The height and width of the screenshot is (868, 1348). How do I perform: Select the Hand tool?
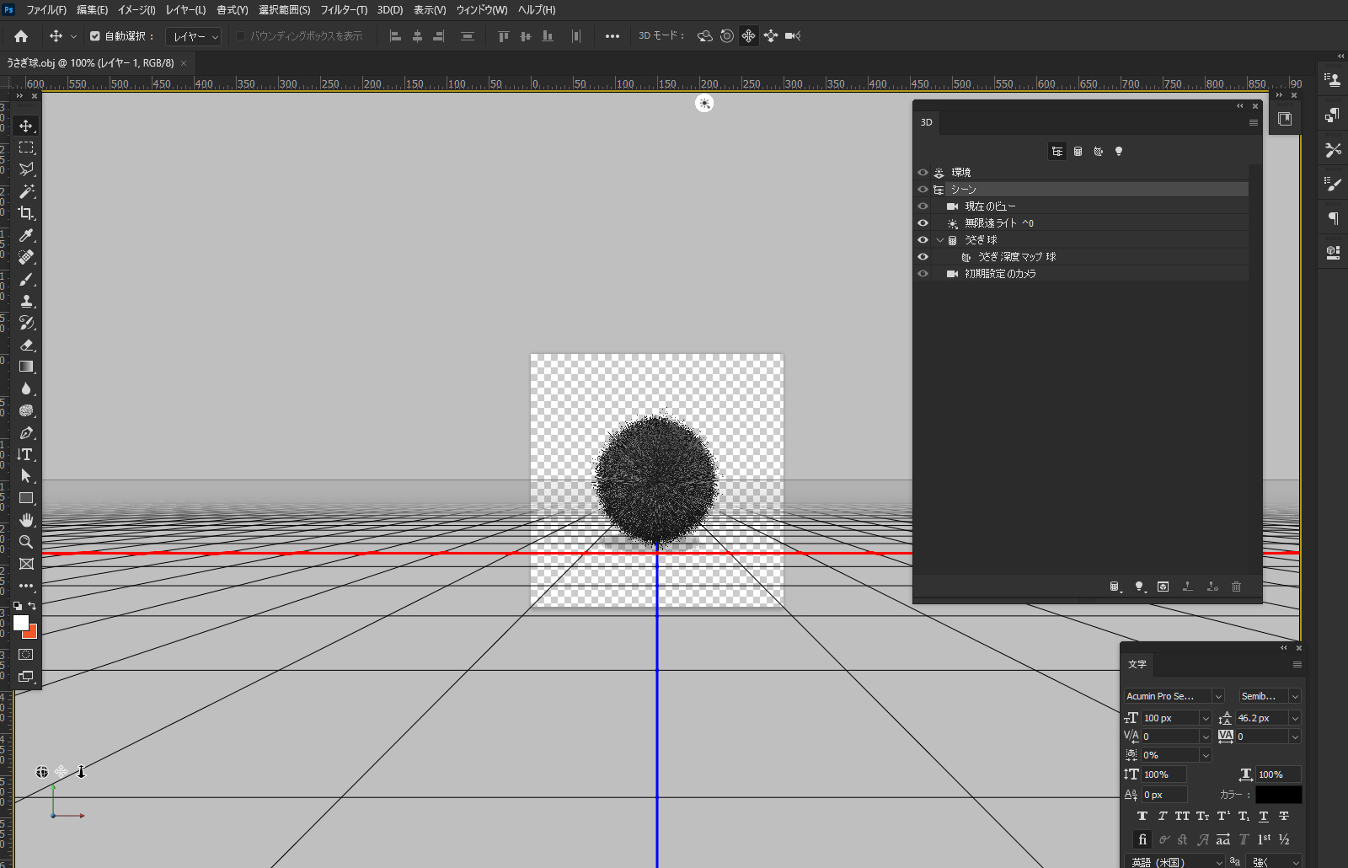[x=26, y=520]
